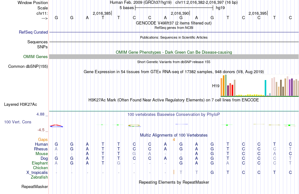Viewport: 299px width, 194px height.
Task: Click the RefSeq Curated track label
Action: [33, 32]
